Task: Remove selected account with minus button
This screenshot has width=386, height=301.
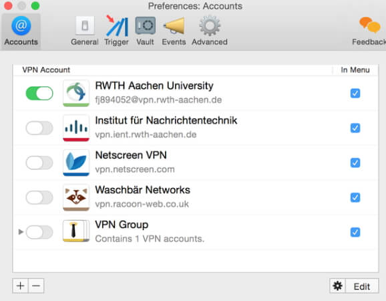Action: point(36,286)
